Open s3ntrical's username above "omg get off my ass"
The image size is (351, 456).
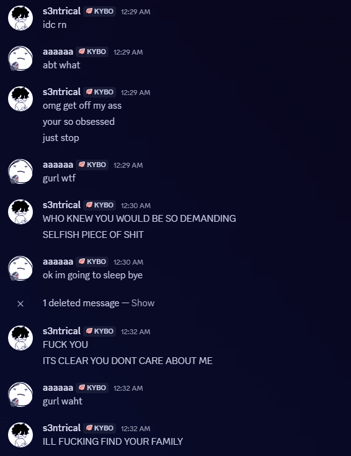coord(61,92)
